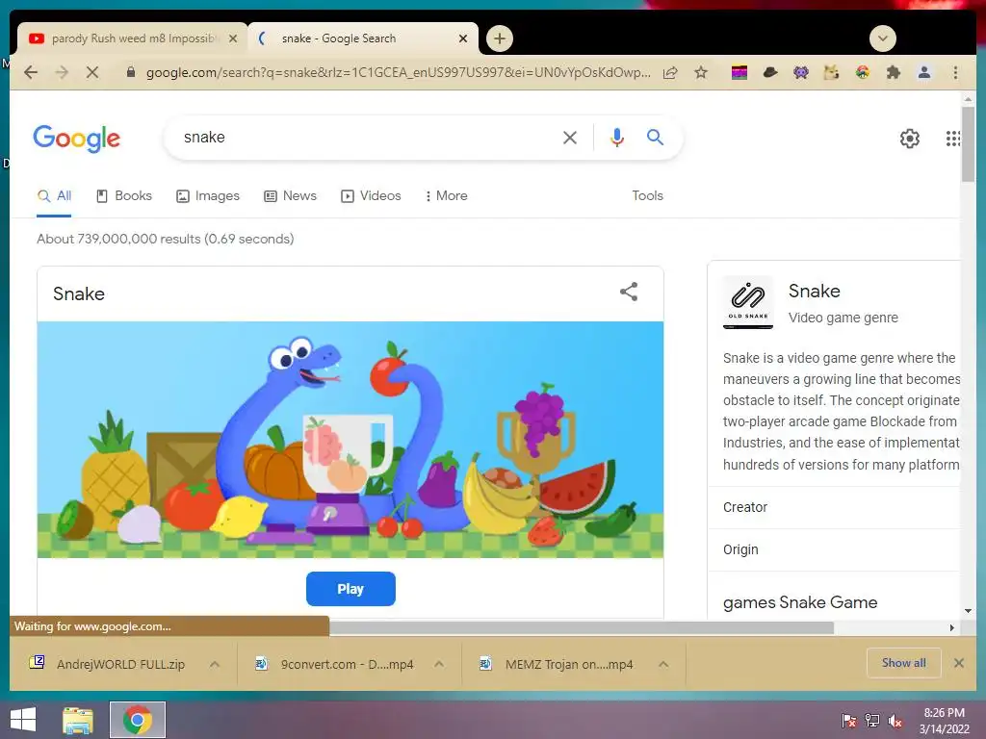Click the scroll down arrow
The height and width of the screenshot is (739, 986).
point(968,611)
